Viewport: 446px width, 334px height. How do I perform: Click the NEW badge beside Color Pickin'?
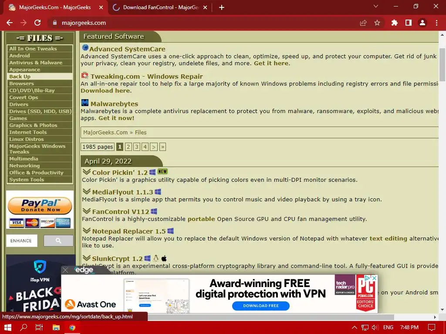(x=163, y=171)
